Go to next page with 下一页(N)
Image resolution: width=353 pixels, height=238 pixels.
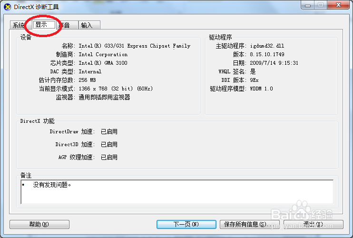coord(186,224)
